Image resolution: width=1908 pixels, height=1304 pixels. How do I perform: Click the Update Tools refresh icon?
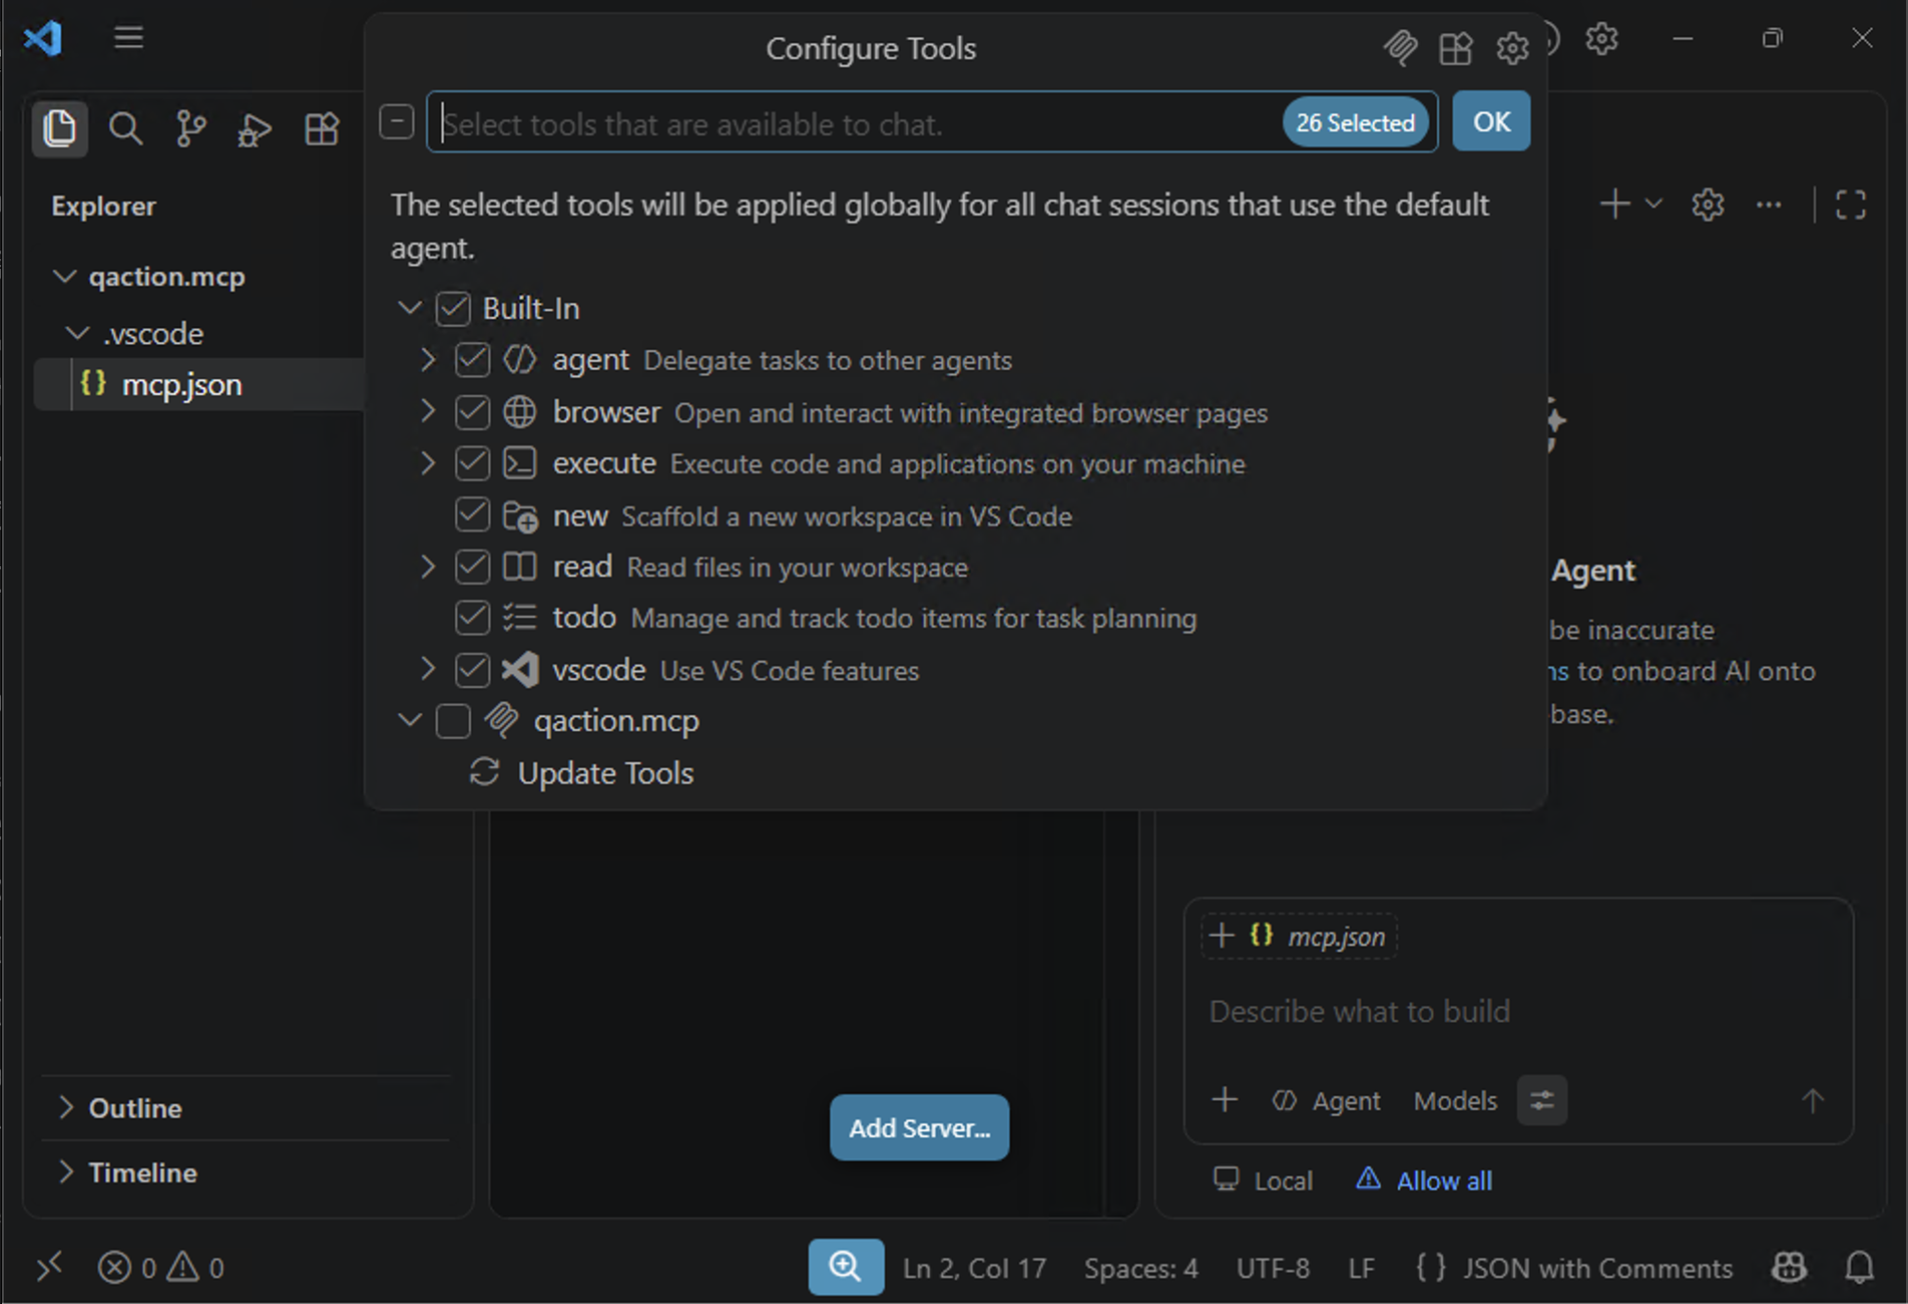point(484,772)
